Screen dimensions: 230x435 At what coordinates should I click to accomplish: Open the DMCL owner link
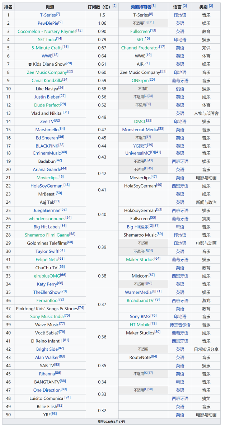tap(140, 122)
